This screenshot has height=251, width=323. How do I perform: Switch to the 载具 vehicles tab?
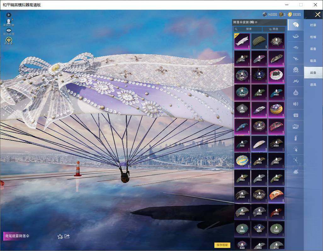point(313,61)
